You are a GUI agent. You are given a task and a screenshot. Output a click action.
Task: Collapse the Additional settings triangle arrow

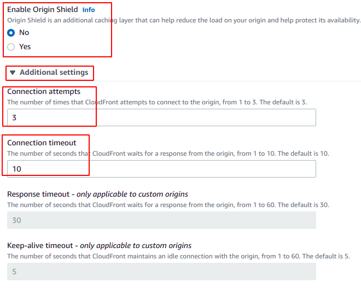coord(13,73)
